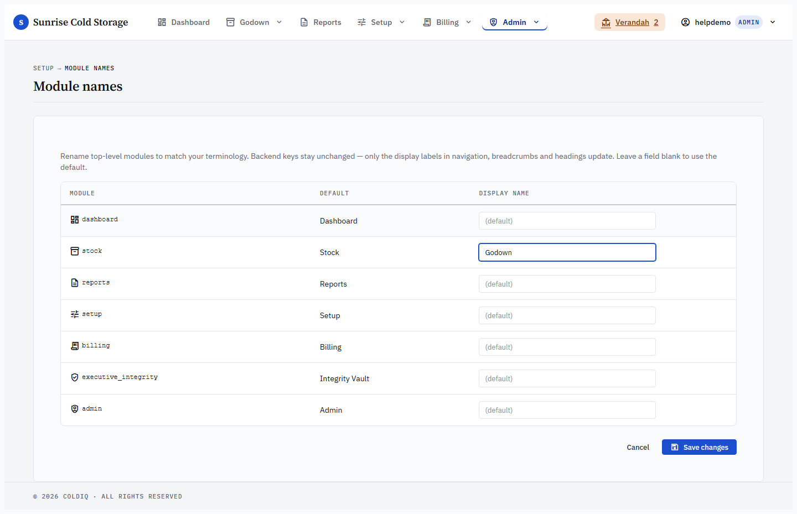This screenshot has height=514, width=797.
Task: Click the 'executive_integrity' module key
Action: pyautogui.click(x=120, y=377)
